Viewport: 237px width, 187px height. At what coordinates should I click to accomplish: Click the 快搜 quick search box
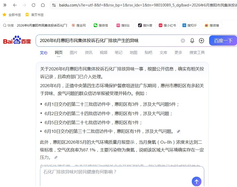click(x=34, y=25)
